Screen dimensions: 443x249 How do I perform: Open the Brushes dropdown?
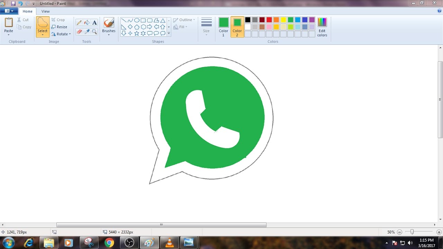[108, 34]
